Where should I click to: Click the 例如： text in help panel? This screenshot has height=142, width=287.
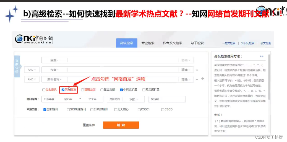tap(218, 115)
